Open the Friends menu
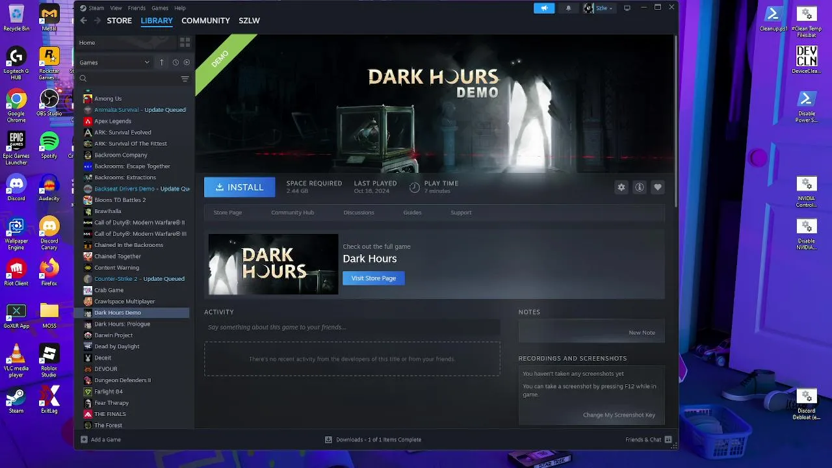 [136, 8]
